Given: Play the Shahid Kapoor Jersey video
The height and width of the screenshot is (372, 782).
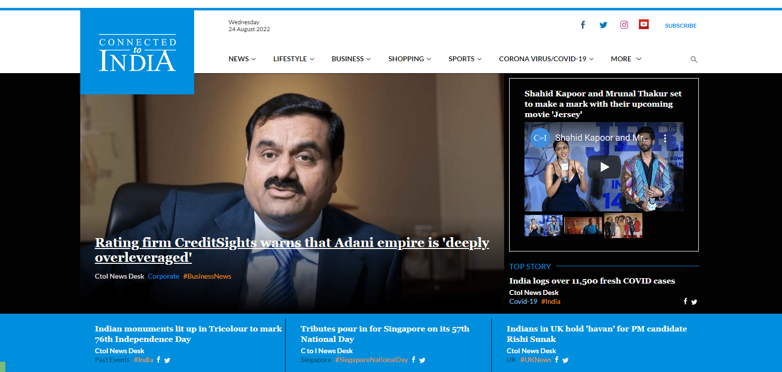Looking at the screenshot, I should pos(604,167).
